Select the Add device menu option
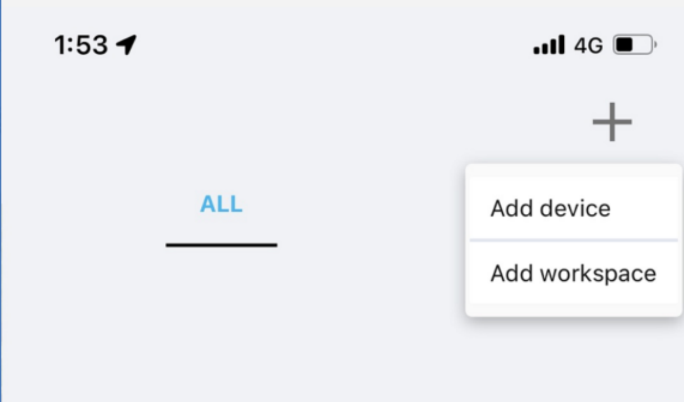Viewport: 684px width, 402px height. coord(574,209)
